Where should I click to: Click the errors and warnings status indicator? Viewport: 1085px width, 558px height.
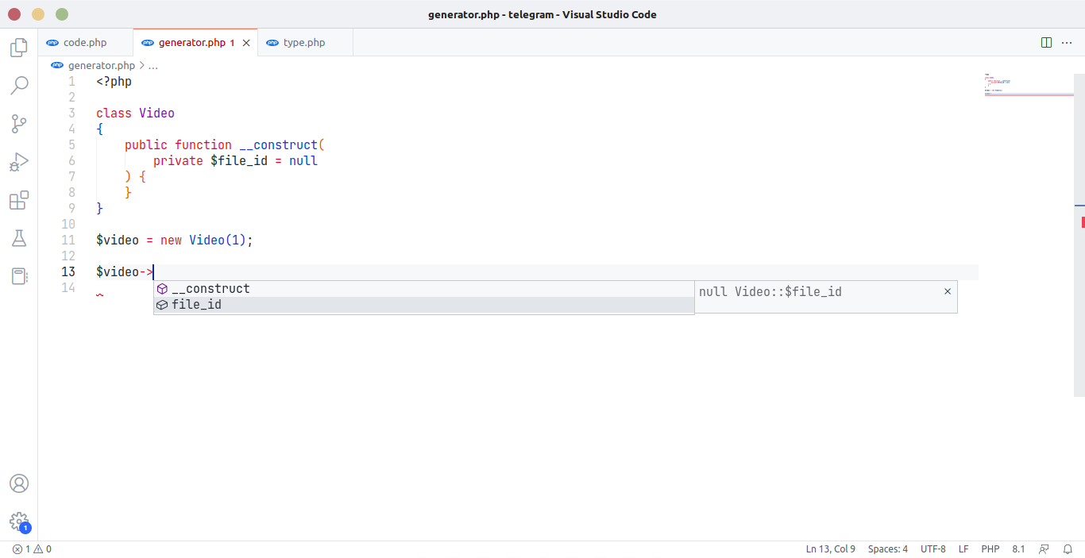pyautogui.click(x=32, y=549)
